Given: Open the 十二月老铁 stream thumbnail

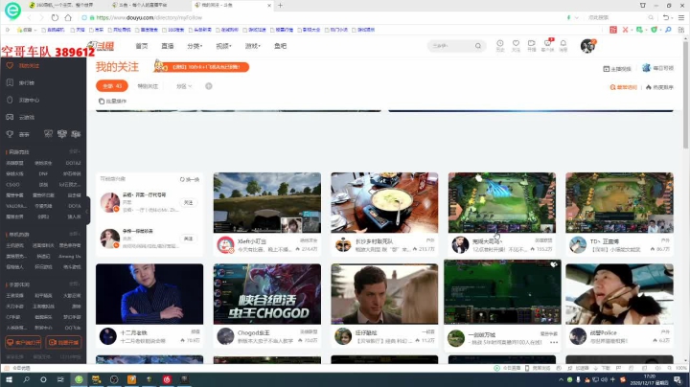Looking at the screenshot, I should point(149,294).
